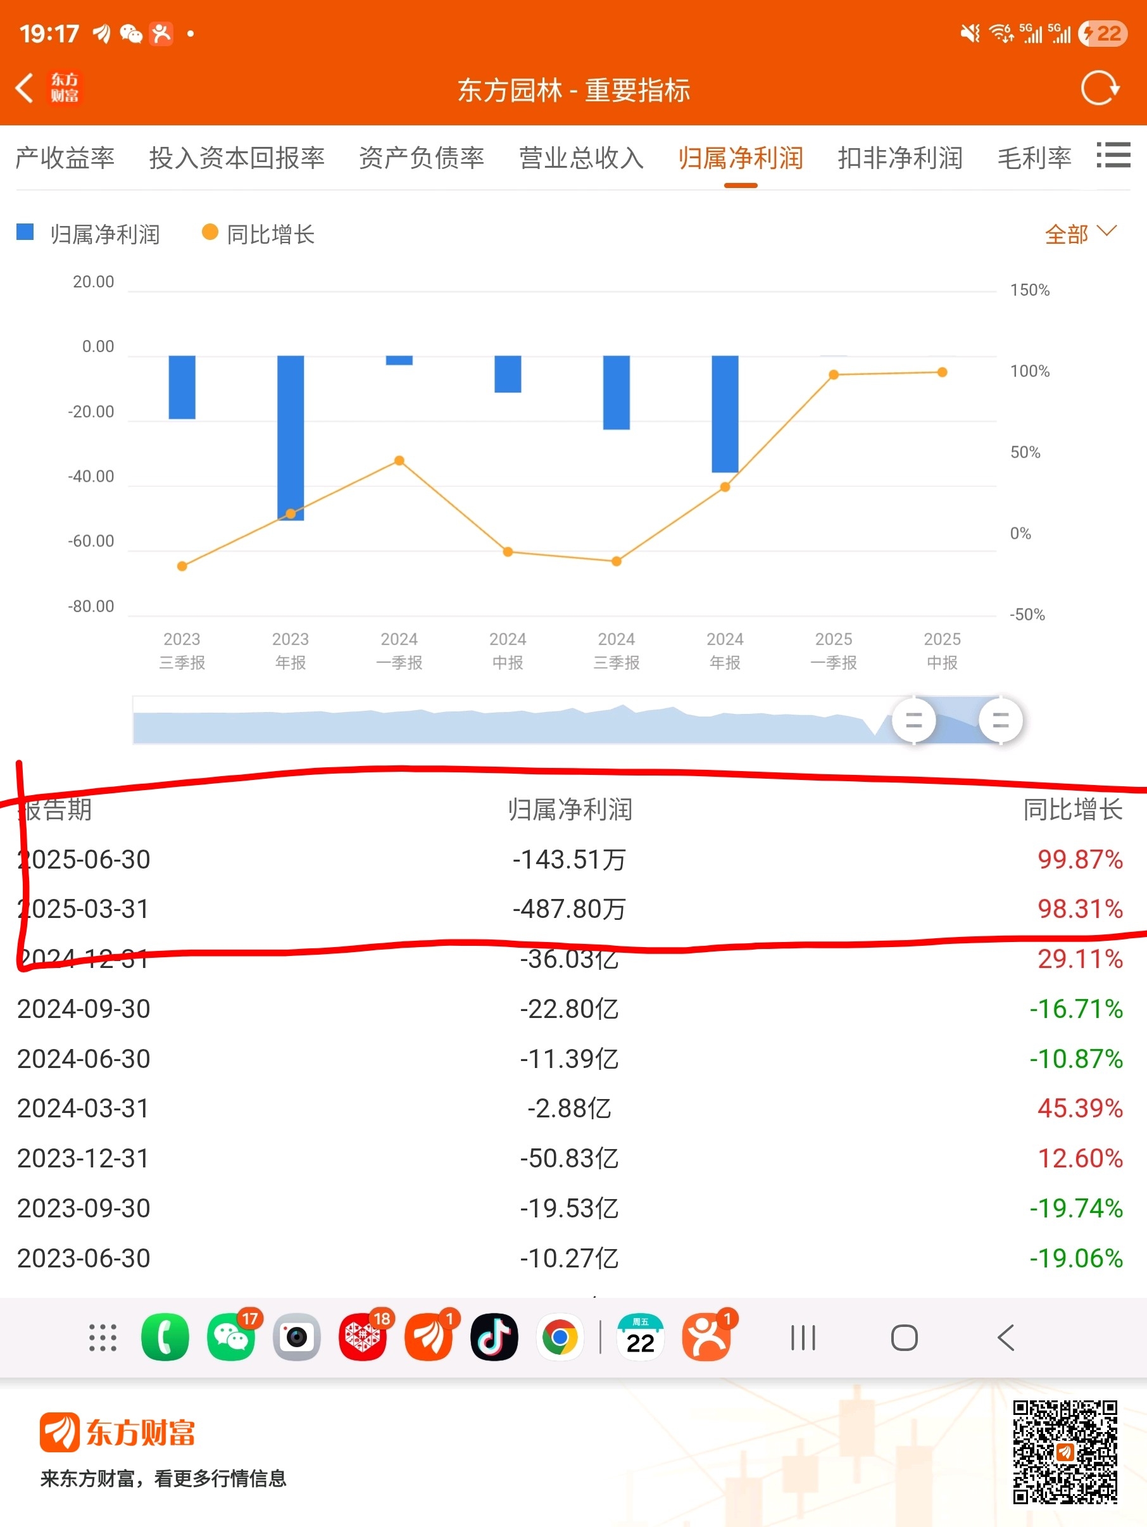Switch to the 资产负债率 tab
The height and width of the screenshot is (1527, 1147).
(422, 158)
